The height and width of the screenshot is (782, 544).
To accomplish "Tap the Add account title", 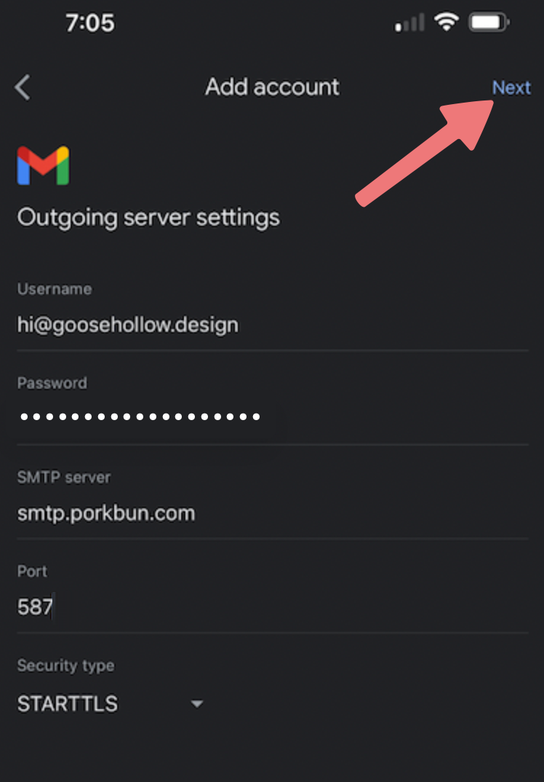I will pos(272,87).
